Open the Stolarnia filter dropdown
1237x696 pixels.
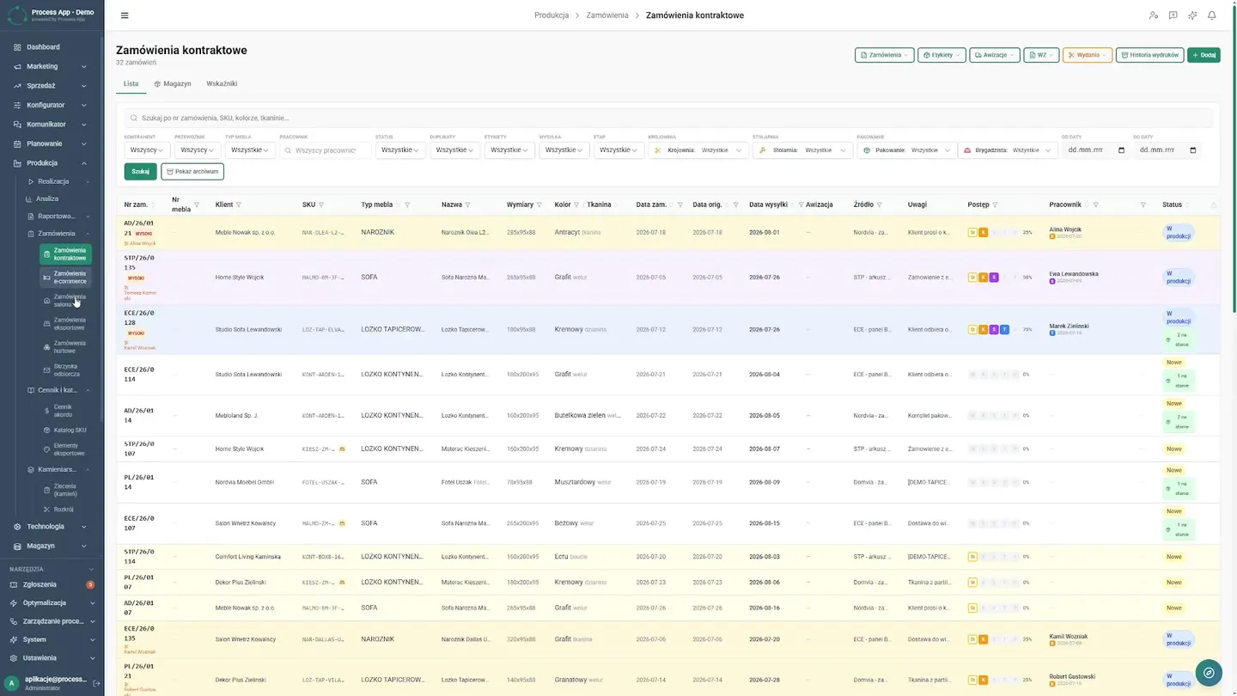point(802,150)
